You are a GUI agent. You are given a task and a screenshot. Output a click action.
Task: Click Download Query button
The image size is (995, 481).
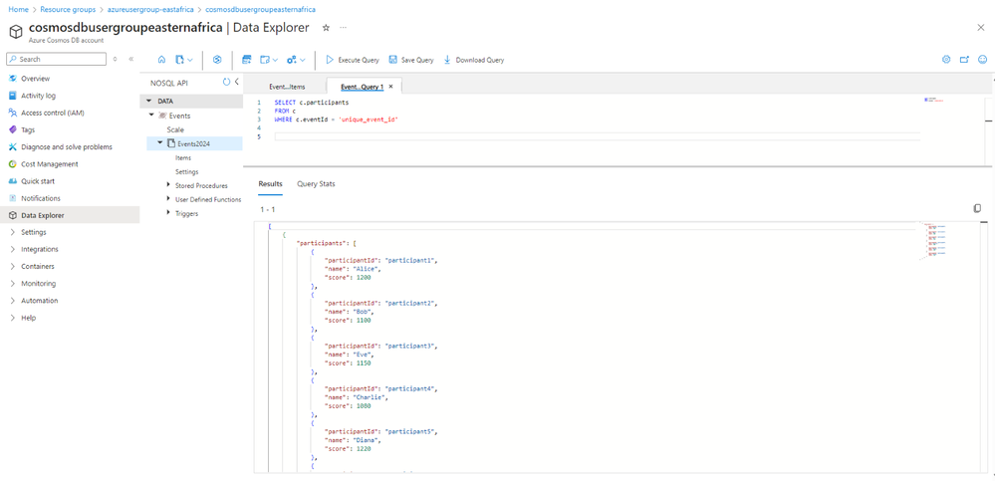click(473, 60)
